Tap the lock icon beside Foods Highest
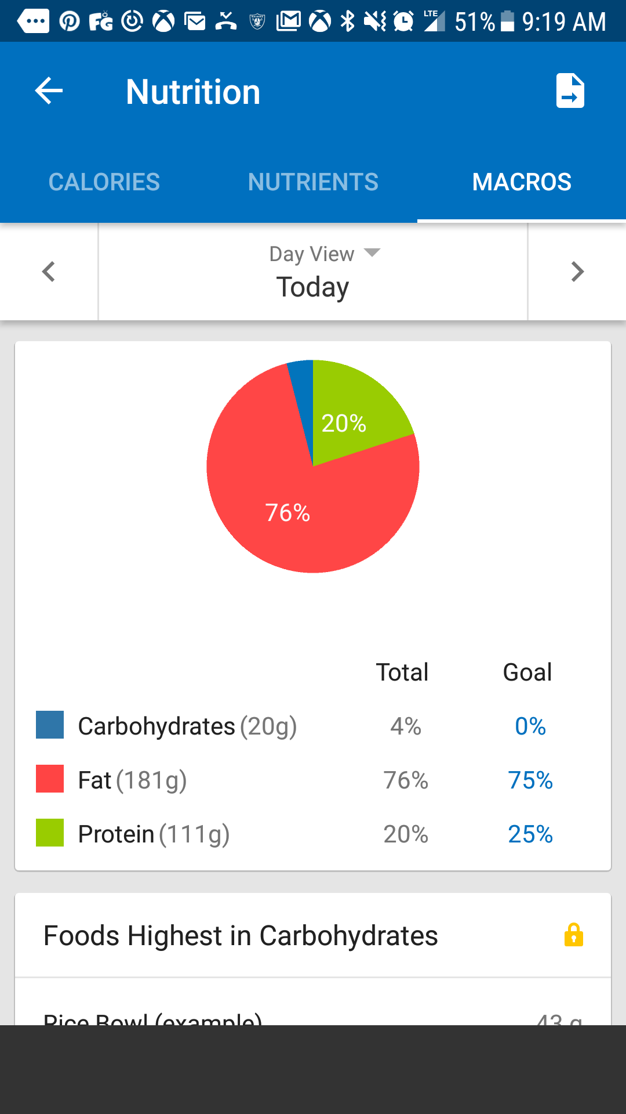This screenshot has height=1114, width=626. click(573, 935)
